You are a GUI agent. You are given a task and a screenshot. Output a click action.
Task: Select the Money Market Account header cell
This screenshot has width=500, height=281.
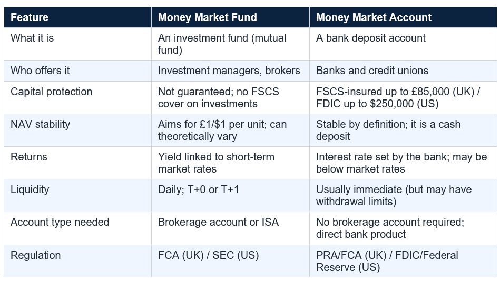coord(403,17)
